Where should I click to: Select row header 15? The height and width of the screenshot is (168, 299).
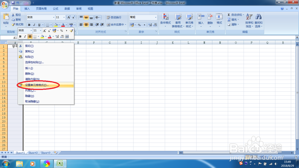(x=4, y=102)
